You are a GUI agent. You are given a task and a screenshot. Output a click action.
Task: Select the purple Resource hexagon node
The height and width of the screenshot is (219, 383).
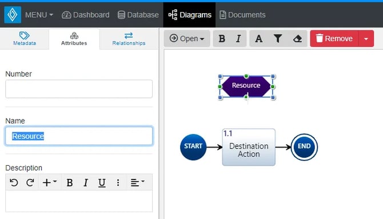[246, 86]
